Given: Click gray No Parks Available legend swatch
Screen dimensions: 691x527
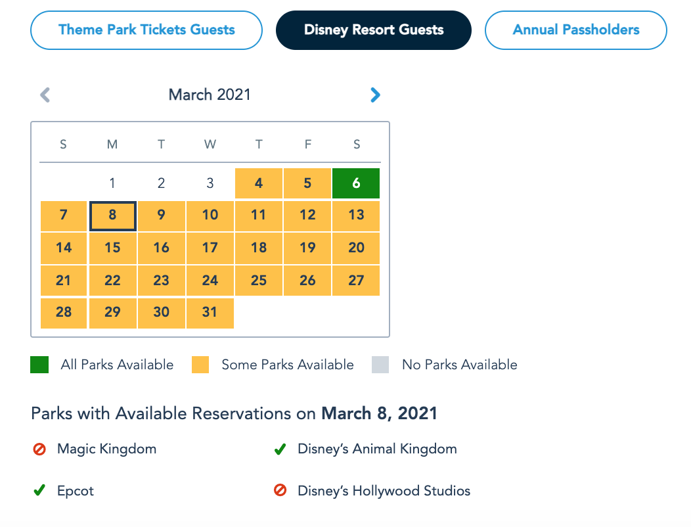Looking at the screenshot, I should click(380, 365).
